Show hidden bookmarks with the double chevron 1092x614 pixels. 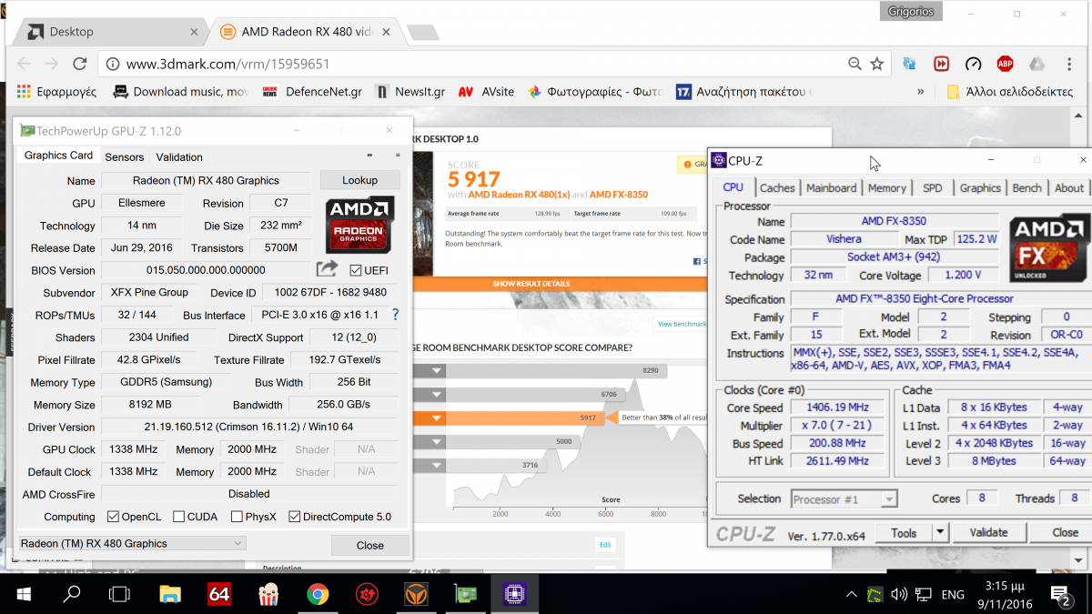921,91
